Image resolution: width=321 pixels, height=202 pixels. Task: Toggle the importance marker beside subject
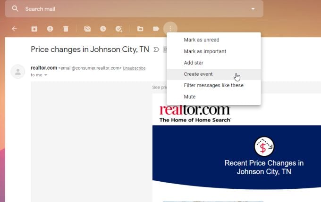[156, 49]
